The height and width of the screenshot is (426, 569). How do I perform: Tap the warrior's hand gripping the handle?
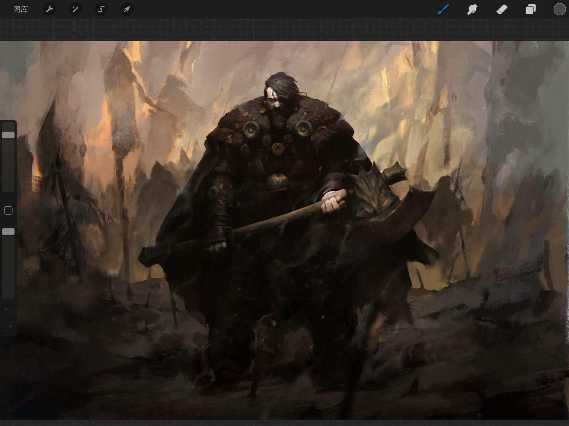pos(334,202)
